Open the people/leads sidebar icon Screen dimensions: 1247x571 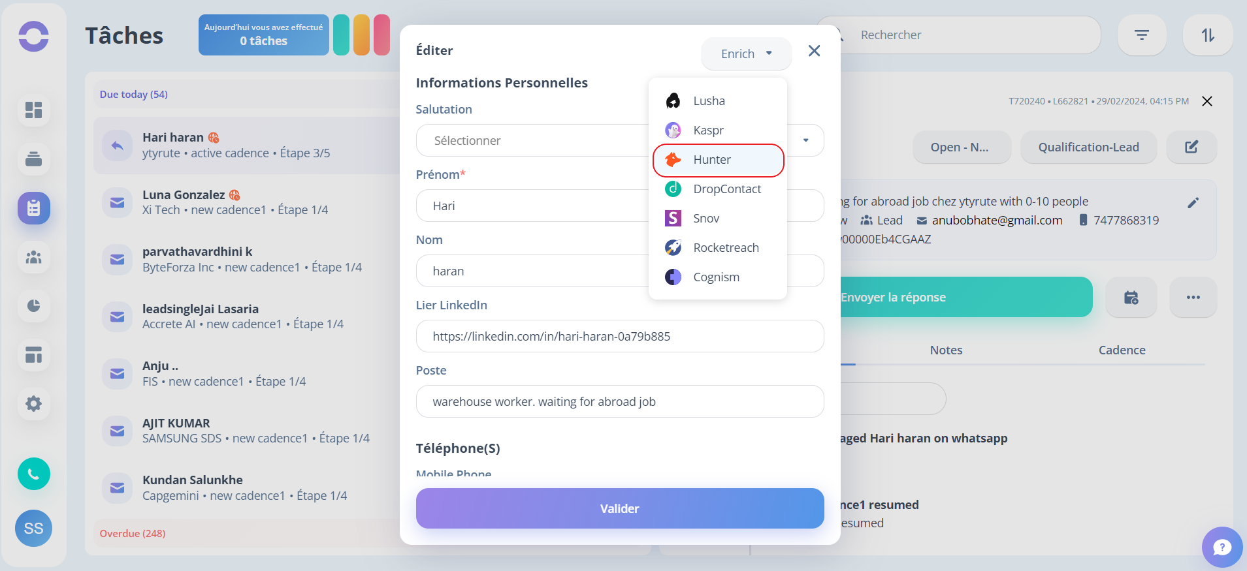coord(33,257)
